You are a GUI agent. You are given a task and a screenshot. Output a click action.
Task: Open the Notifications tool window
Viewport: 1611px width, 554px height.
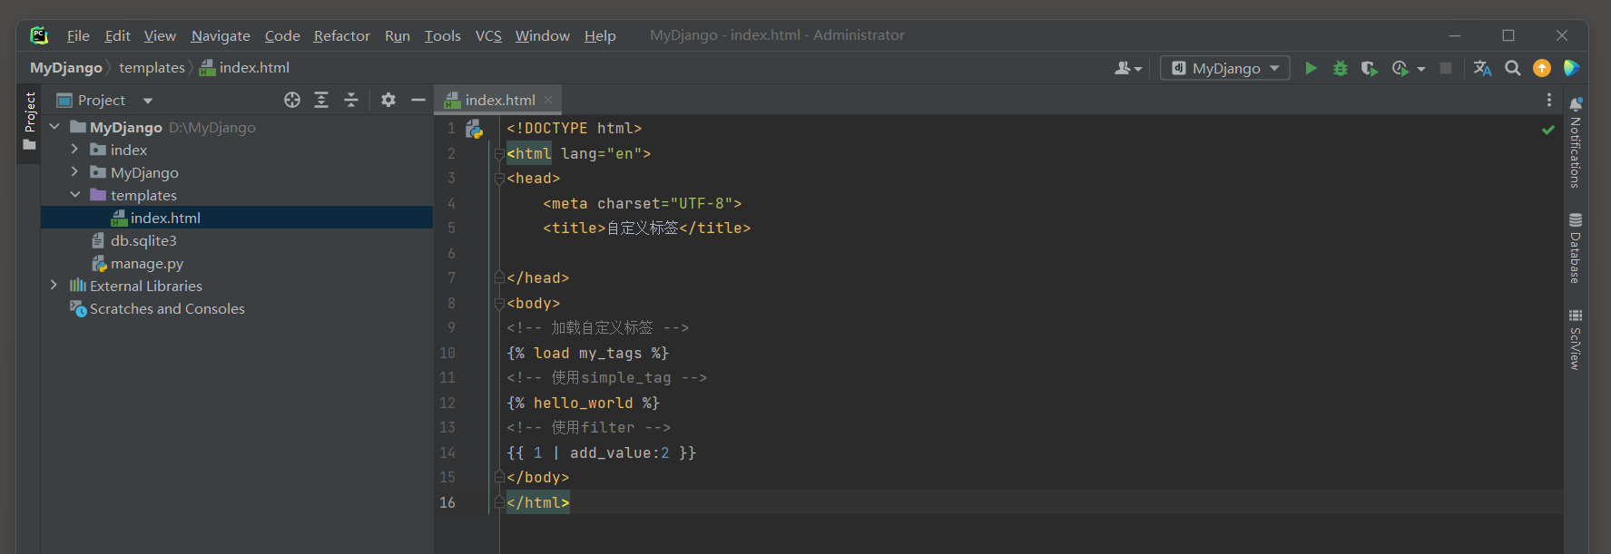pos(1576,143)
